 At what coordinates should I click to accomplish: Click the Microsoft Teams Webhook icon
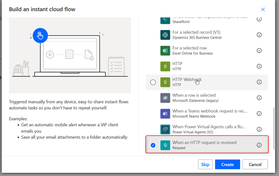tap(165, 114)
